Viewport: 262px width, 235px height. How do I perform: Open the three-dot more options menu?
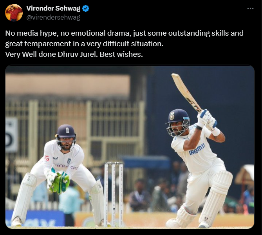pyautogui.click(x=250, y=9)
